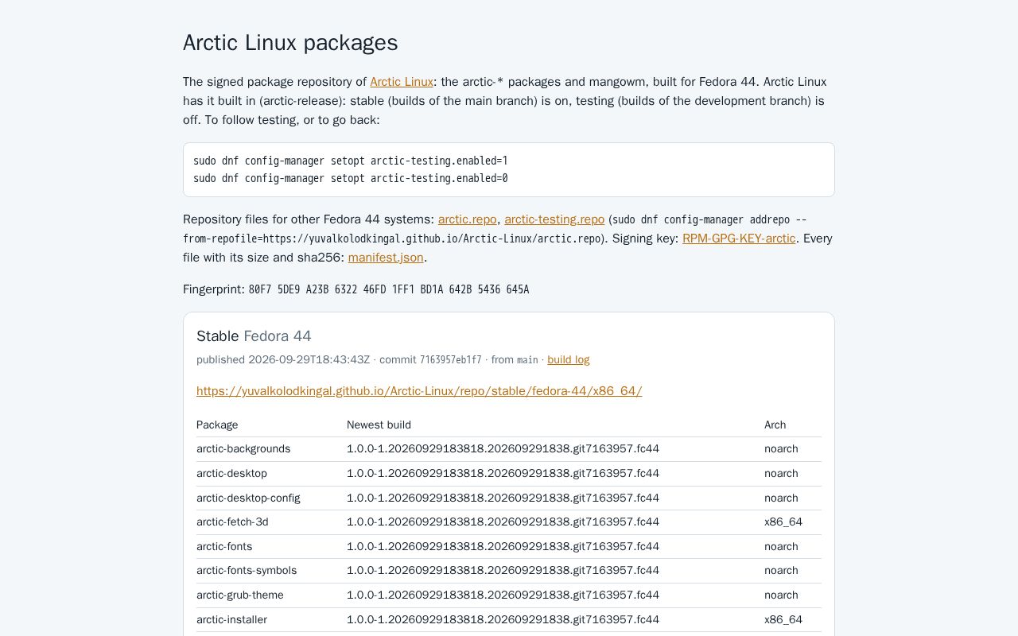Click the arctic-testing.enabled=1 command line

(351, 161)
